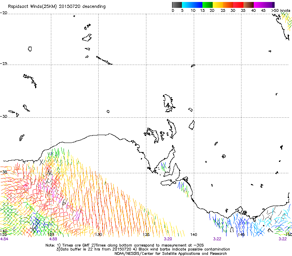Click the orange 25–30 knots color bar segment
Screen dimensions: 292x256
(x=228, y=5)
